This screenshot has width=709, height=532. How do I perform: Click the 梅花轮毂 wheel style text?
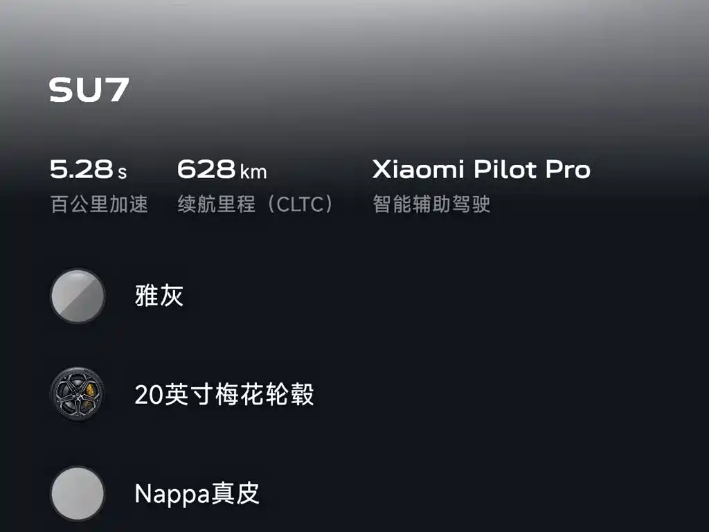[x=264, y=394]
